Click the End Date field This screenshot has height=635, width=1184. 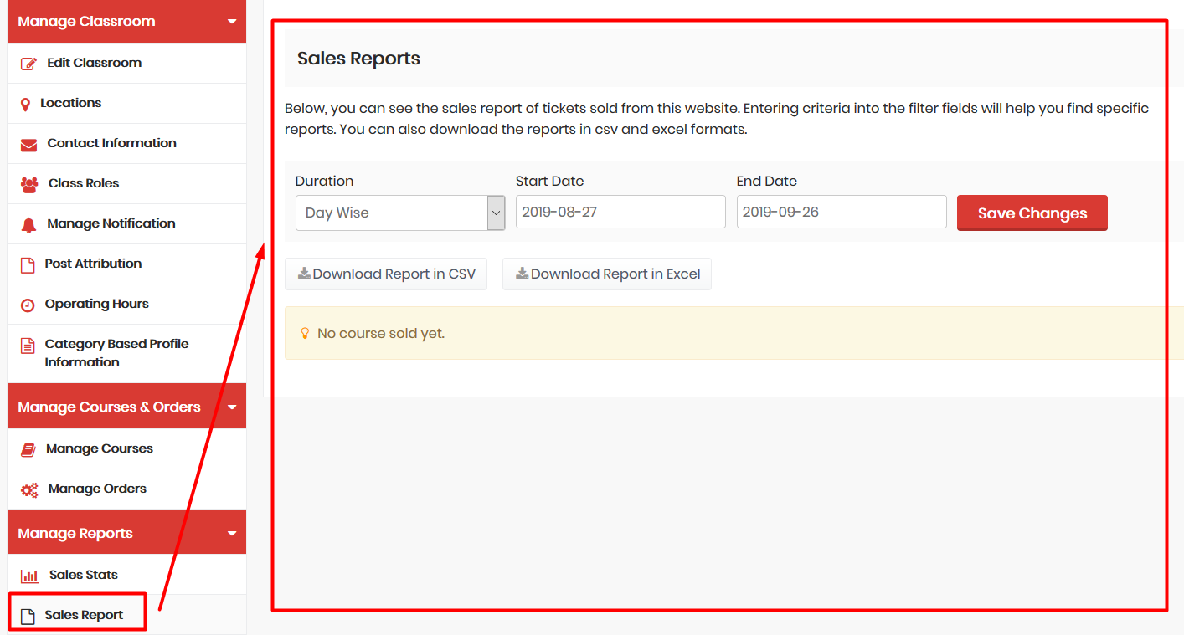pos(842,212)
